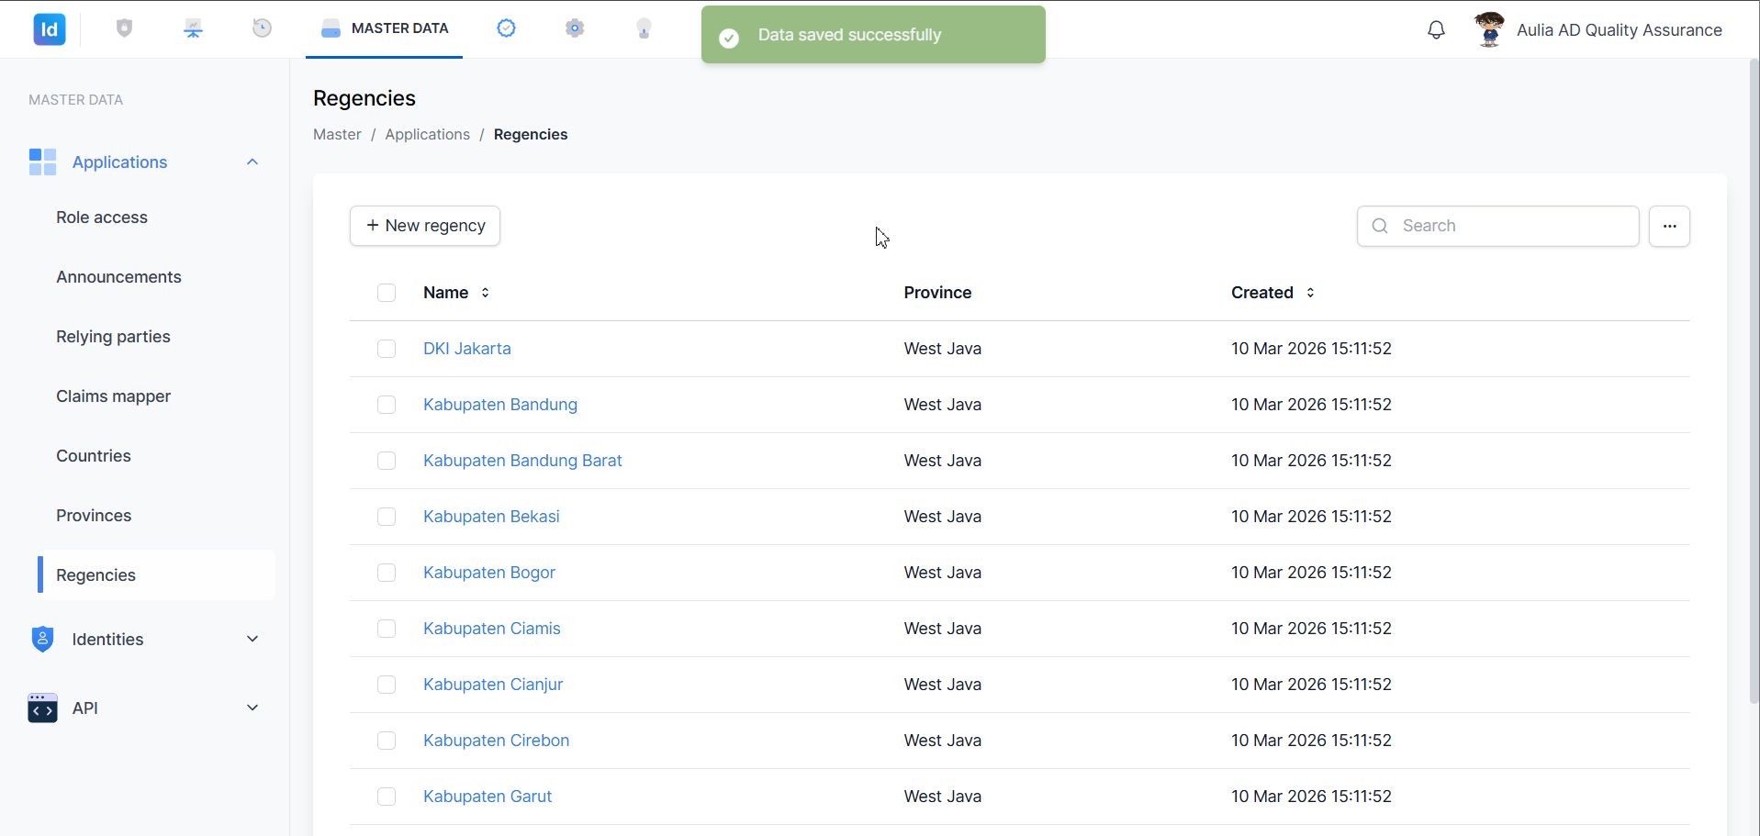Check the Kabupaten Ciamis row checkbox
Image resolution: width=1760 pixels, height=836 pixels.
point(387,629)
